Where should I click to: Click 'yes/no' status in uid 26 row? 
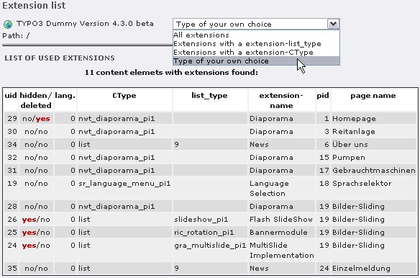click(x=36, y=219)
